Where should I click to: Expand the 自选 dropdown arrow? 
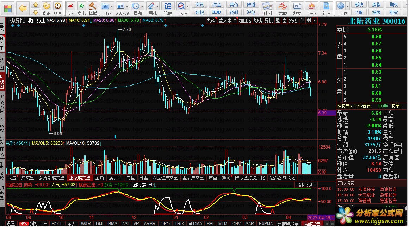(x=112, y=6)
